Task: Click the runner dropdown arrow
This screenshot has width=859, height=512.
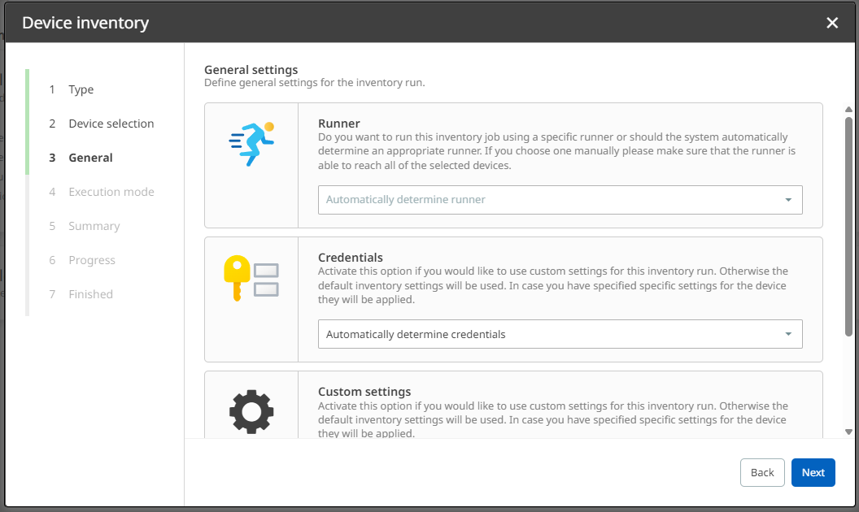Action: [x=787, y=200]
